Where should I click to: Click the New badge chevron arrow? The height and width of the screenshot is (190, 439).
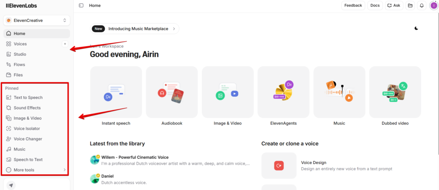point(174,29)
